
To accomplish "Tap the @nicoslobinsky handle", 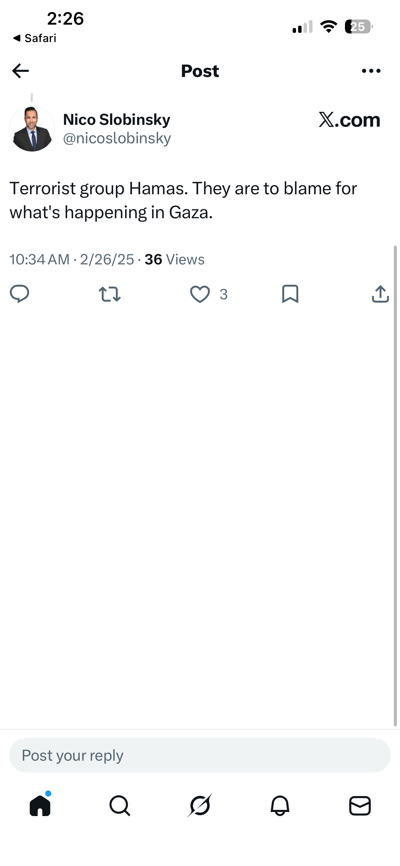I will click(x=117, y=138).
